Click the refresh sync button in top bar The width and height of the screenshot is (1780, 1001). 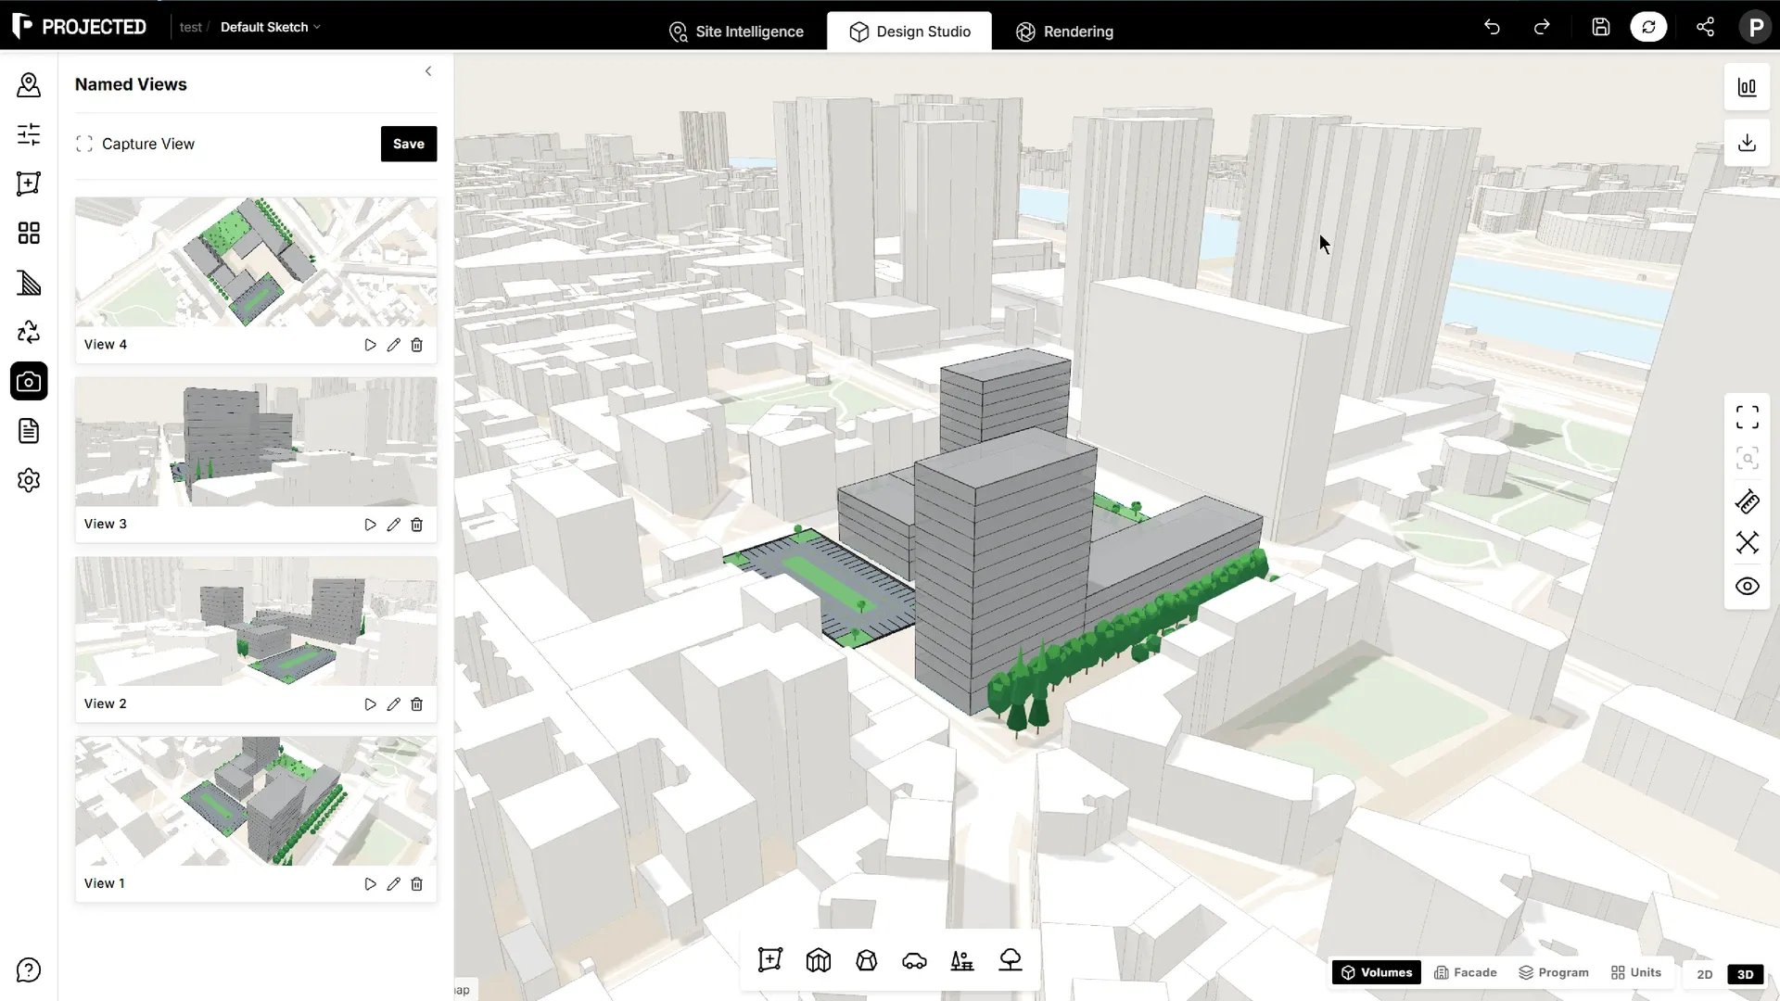[1648, 27]
